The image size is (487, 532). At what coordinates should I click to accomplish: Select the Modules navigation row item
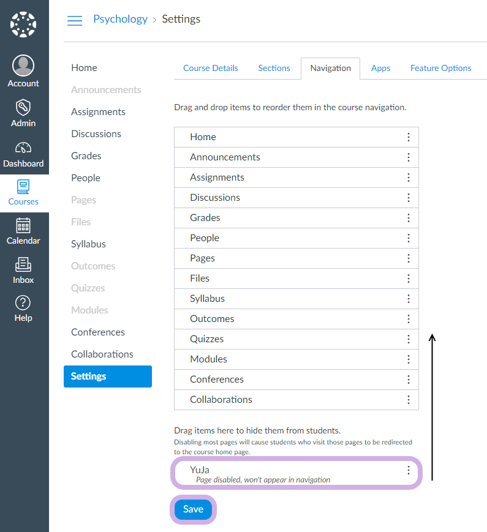[296, 359]
